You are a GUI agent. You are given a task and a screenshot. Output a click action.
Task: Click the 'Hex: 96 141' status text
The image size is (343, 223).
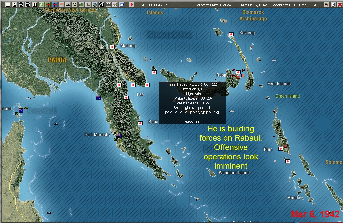coord(309,5)
